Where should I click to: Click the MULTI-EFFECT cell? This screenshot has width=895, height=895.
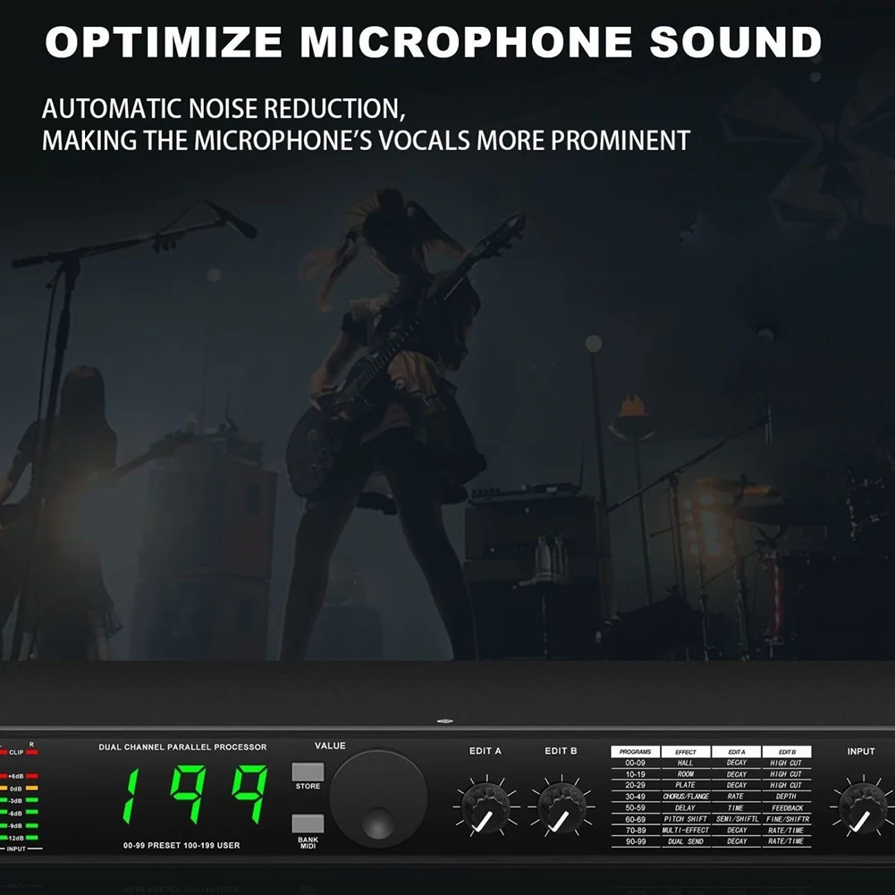coord(686,830)
